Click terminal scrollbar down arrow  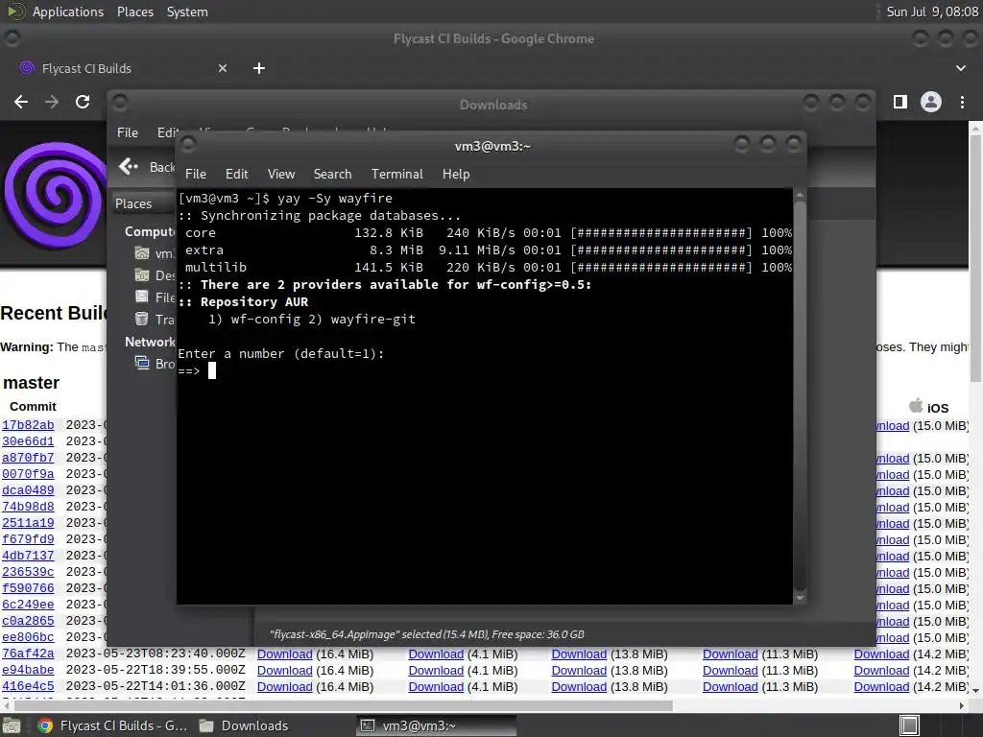pos(800,598)
